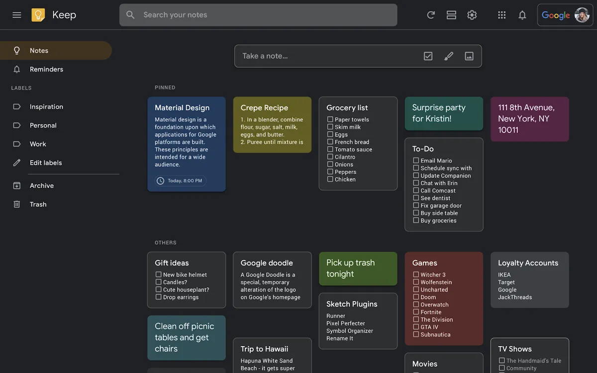597x373 pixels.
Task: Open the main hamburger menu
Action: (17, 15)
